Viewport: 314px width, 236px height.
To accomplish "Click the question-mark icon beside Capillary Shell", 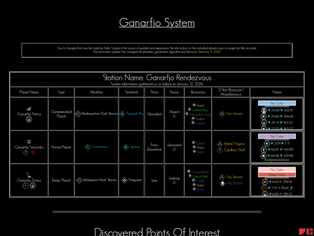I will pyautogui.click(x=220, y=150).
